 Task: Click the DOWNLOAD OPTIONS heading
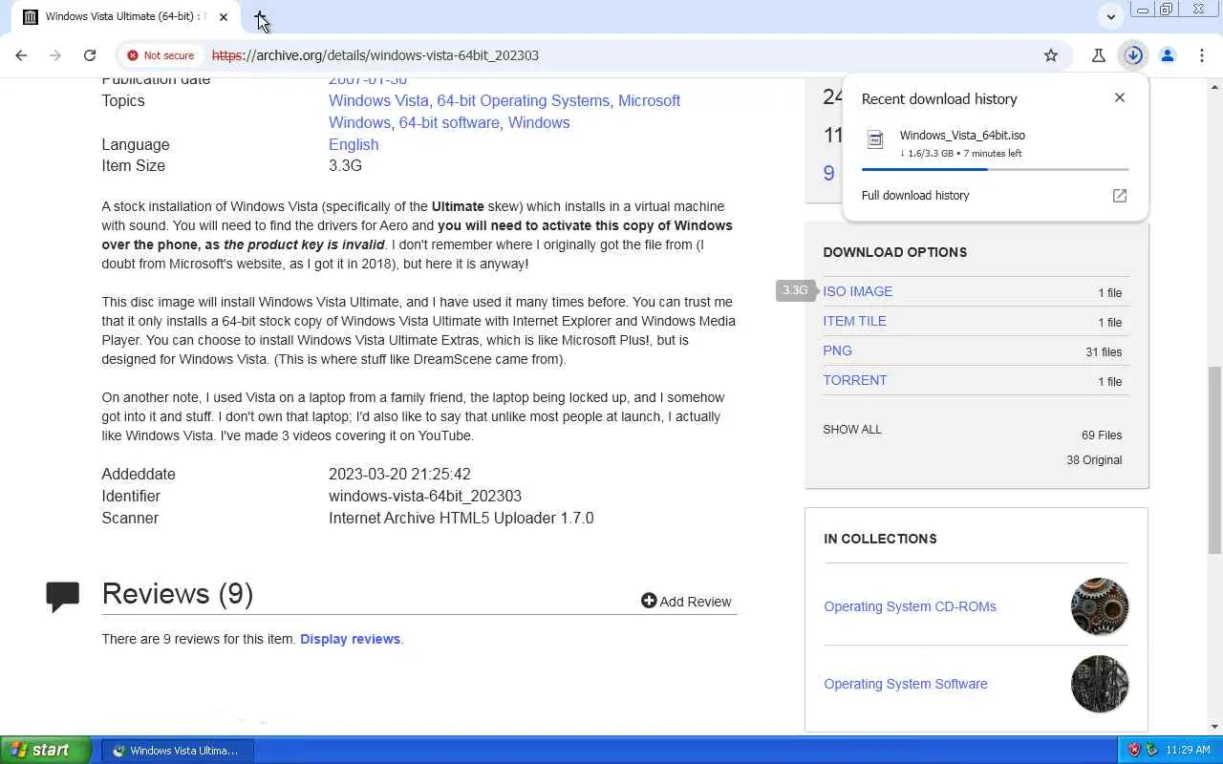coord(895,252)
